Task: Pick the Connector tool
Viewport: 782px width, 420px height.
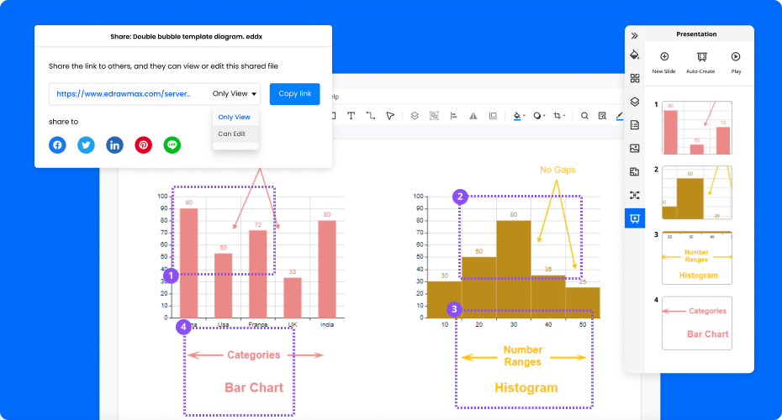Action: 371,116
